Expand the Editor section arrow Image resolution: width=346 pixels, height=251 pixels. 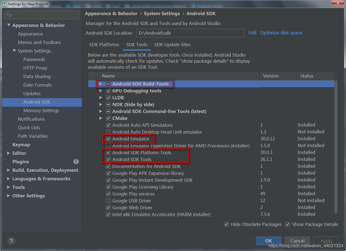pyautogui.click(x=9, y=153)
